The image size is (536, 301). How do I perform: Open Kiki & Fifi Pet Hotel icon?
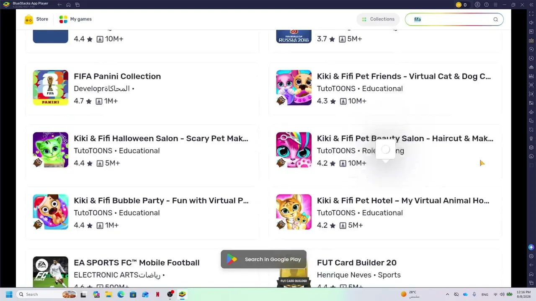294,212
